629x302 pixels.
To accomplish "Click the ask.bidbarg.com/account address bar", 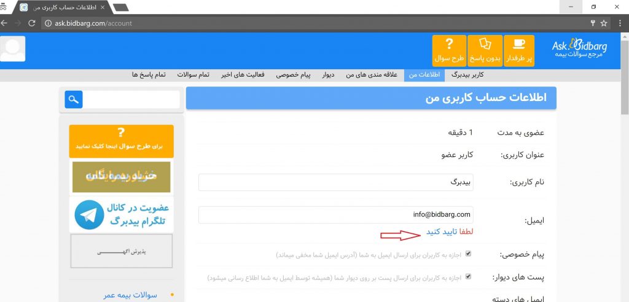I will click(313, 23).
